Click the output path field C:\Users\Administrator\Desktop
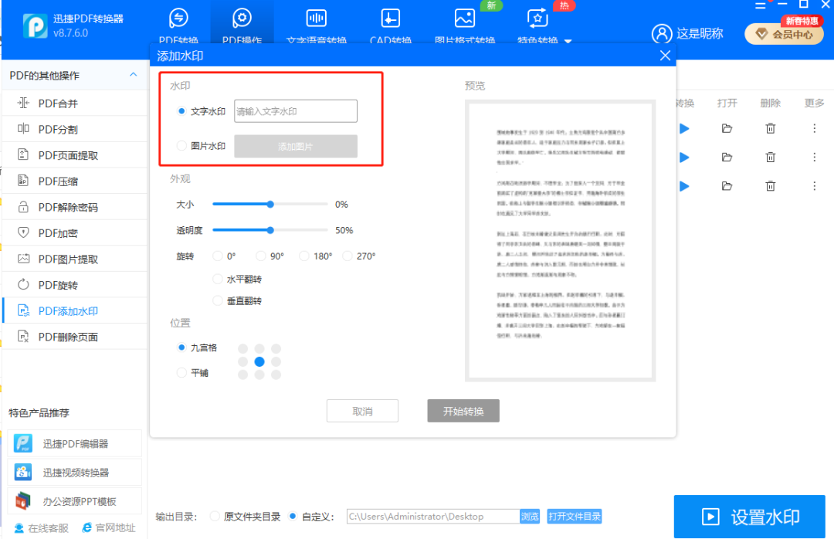The image size is (834, 539). click(x=433, y=516)
